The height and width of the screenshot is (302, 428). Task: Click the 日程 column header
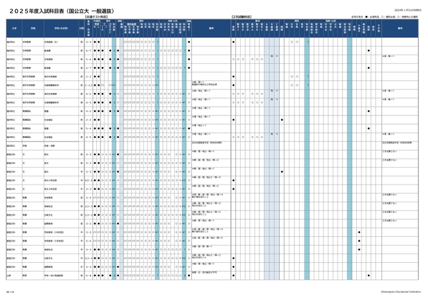[x=81, y=29]
